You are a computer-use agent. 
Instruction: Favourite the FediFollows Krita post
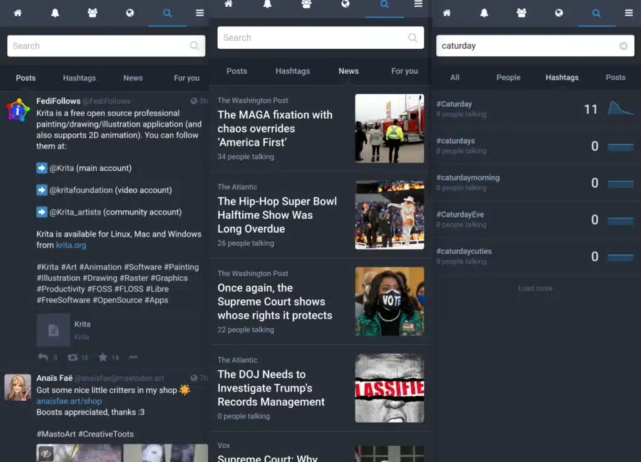(103, 357)
